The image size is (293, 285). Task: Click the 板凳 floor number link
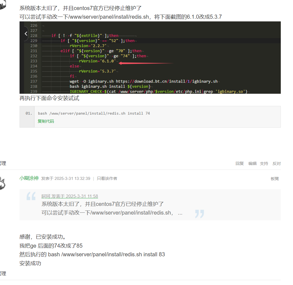(275, 179)
